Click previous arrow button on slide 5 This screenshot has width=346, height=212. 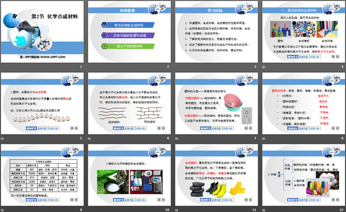pos(72,128)
